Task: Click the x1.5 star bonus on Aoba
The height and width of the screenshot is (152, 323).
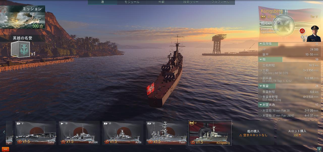Action: tap(111, 142)
